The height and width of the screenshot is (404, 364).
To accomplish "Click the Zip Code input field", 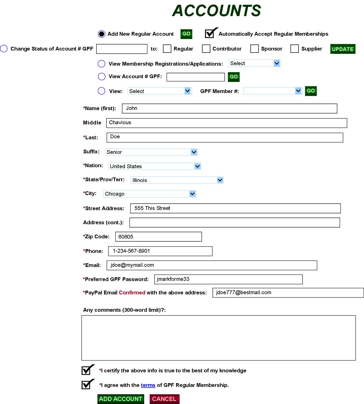I will (158, 237).
